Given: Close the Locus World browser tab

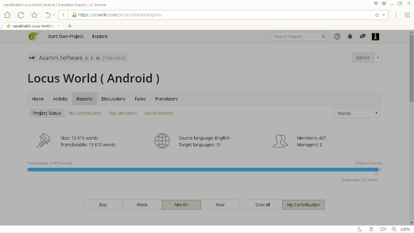Looking at the screenshot, I should click(x=59, y=26).
